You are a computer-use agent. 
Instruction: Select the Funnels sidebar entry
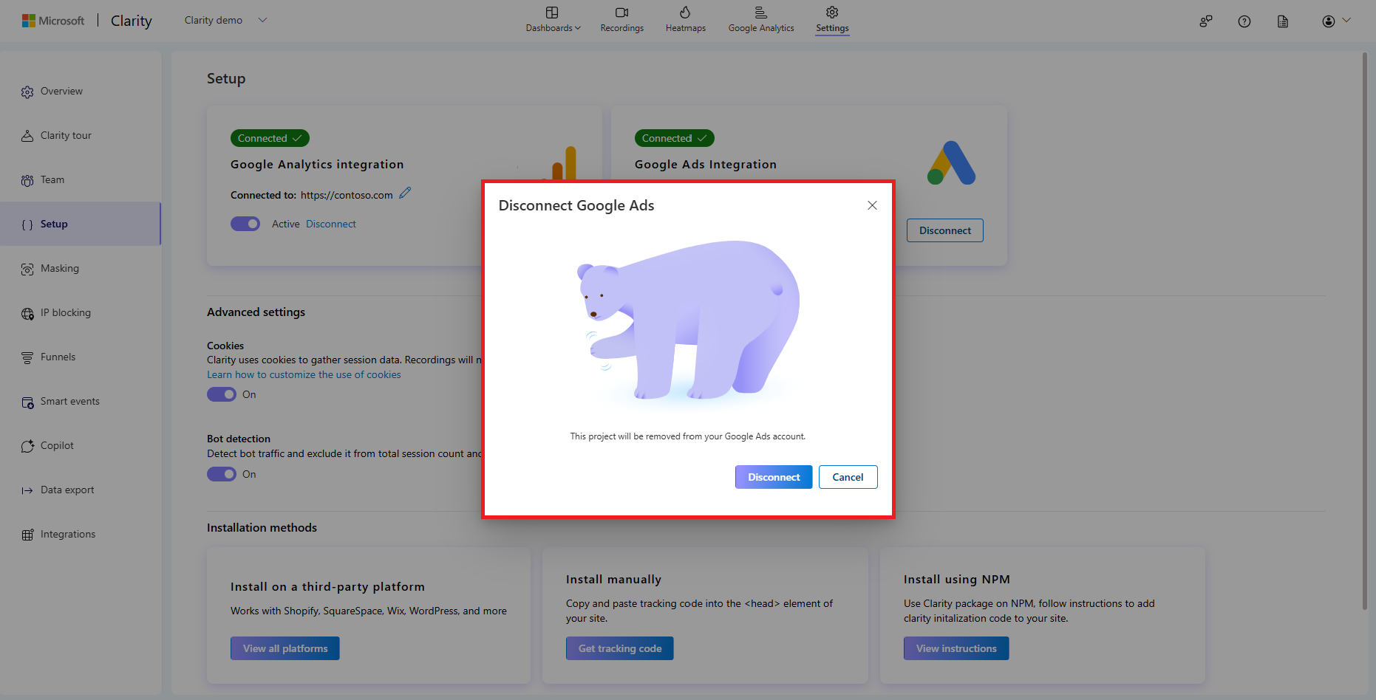coord(57,357)
